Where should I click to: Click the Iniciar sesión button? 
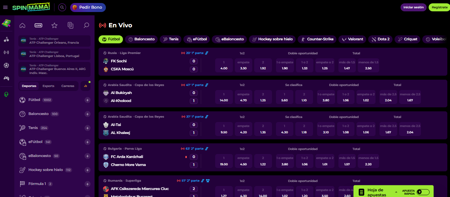coord(413,7)
